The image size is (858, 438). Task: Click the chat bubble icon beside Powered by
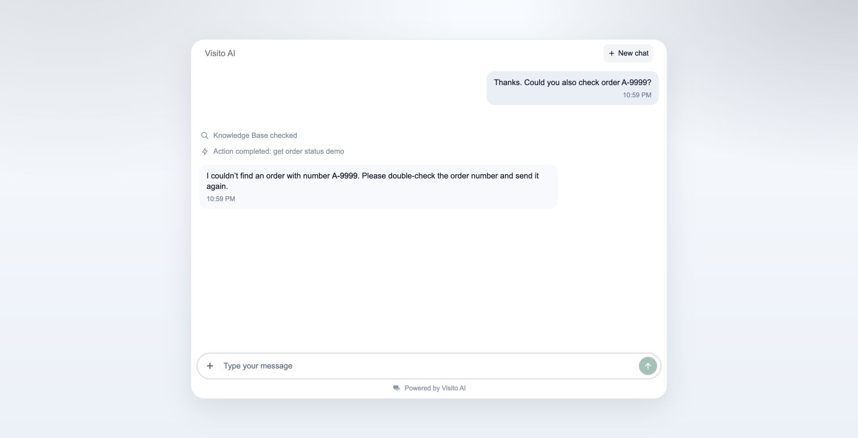click(397, 388)
